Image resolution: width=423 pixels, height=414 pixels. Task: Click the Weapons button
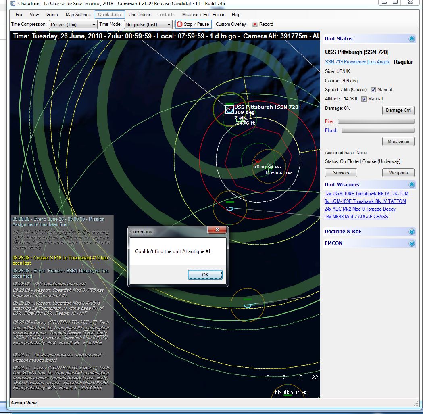tap(398, 173)
